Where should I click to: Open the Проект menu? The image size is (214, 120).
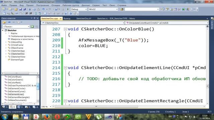pyautogui.click(x=30, y=5)
